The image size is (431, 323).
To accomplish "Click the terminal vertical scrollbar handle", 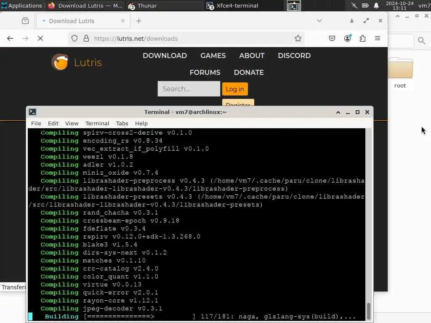I will click(369, 311).
